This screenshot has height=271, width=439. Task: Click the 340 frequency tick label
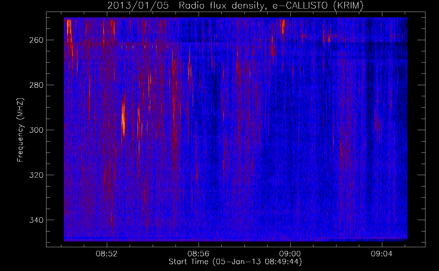pyautogui.click(x=36, y=220)
